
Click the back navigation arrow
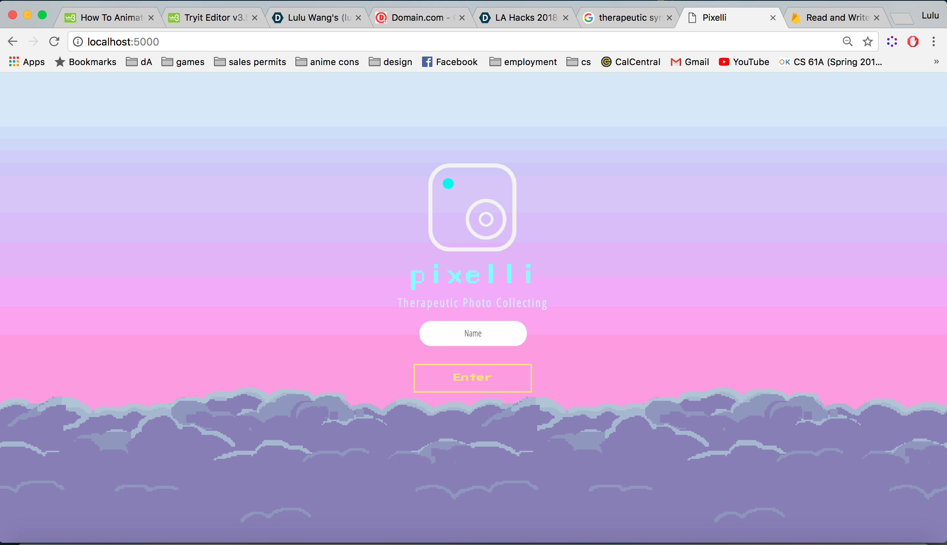13,41
